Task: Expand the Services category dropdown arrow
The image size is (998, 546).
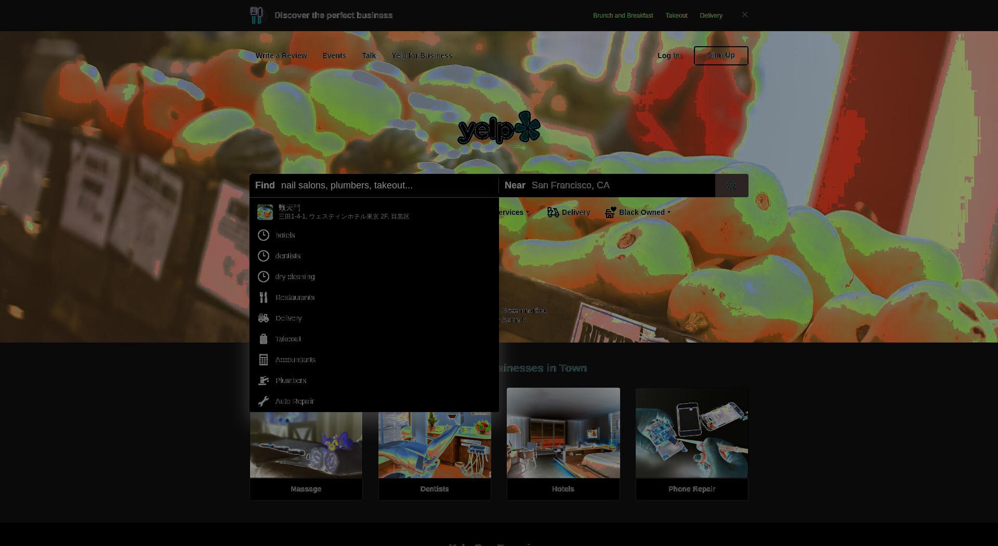Action: tap(528, 212)
